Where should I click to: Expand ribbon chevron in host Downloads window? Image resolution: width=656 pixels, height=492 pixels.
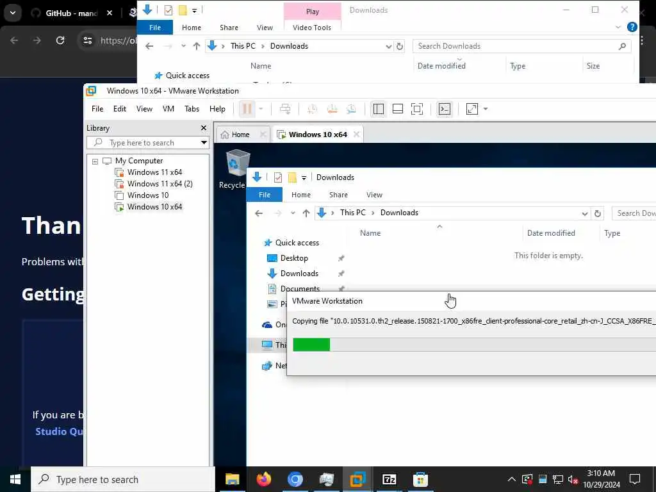618,27
